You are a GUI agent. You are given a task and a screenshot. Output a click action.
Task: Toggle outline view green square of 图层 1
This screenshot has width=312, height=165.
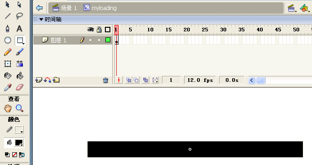coord(108,40)
